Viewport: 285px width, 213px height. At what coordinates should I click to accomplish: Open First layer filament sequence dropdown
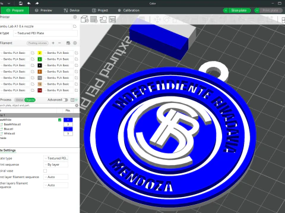tap(56, 177)
